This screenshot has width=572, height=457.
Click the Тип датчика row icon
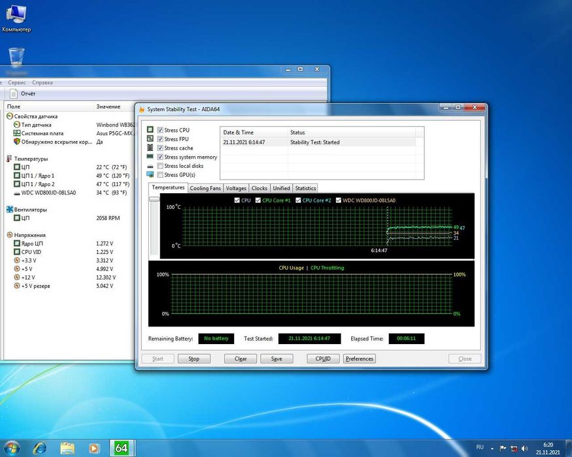pyautogui.click(x=17, y=125)
